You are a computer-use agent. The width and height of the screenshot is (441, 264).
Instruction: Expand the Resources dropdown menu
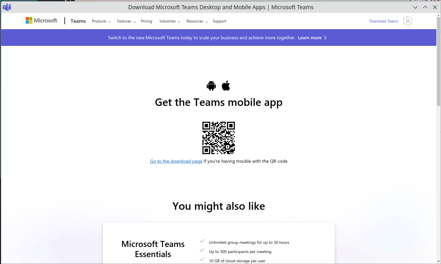pos(197,21)
